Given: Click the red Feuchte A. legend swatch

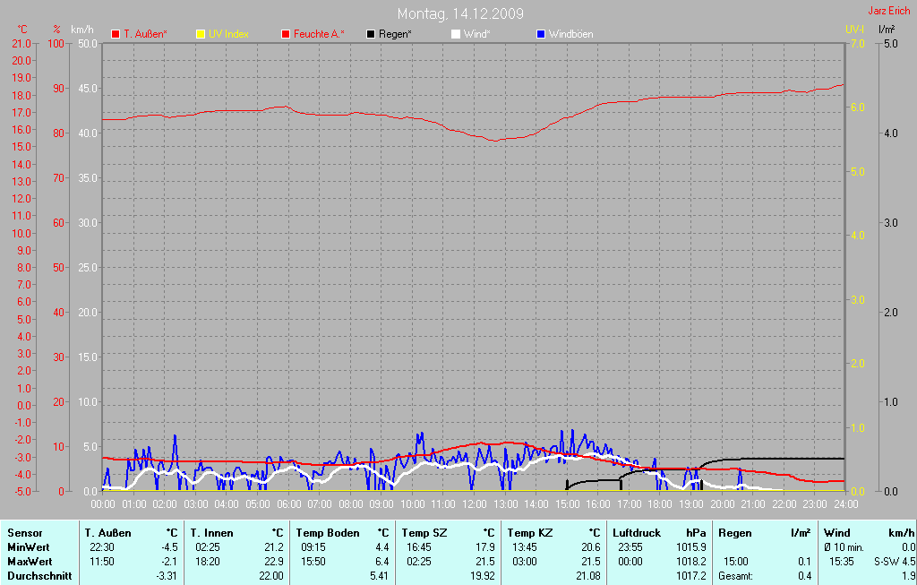Looking at the screenshot, I should (287, 34).
